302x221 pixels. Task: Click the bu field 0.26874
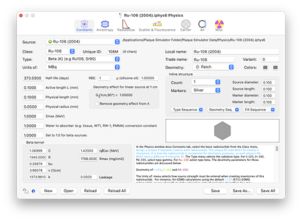37,164
